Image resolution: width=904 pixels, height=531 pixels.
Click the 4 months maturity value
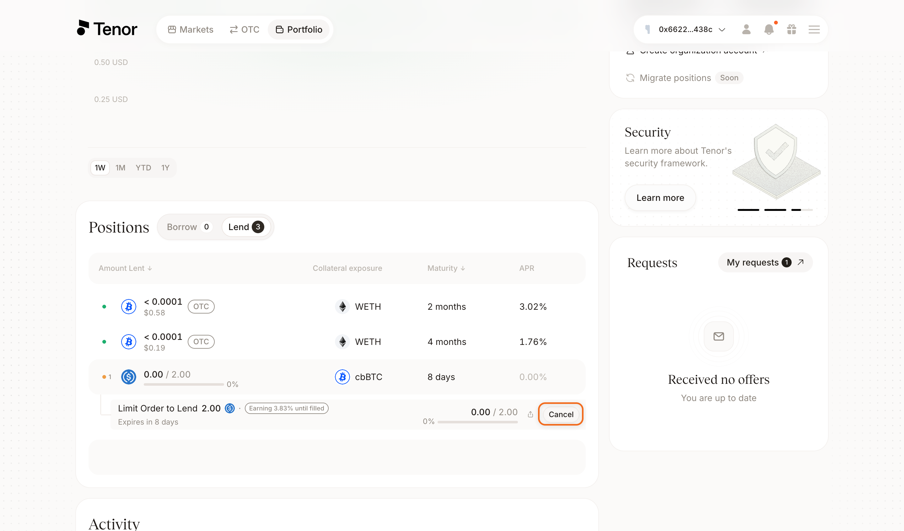tap(447, 341)
